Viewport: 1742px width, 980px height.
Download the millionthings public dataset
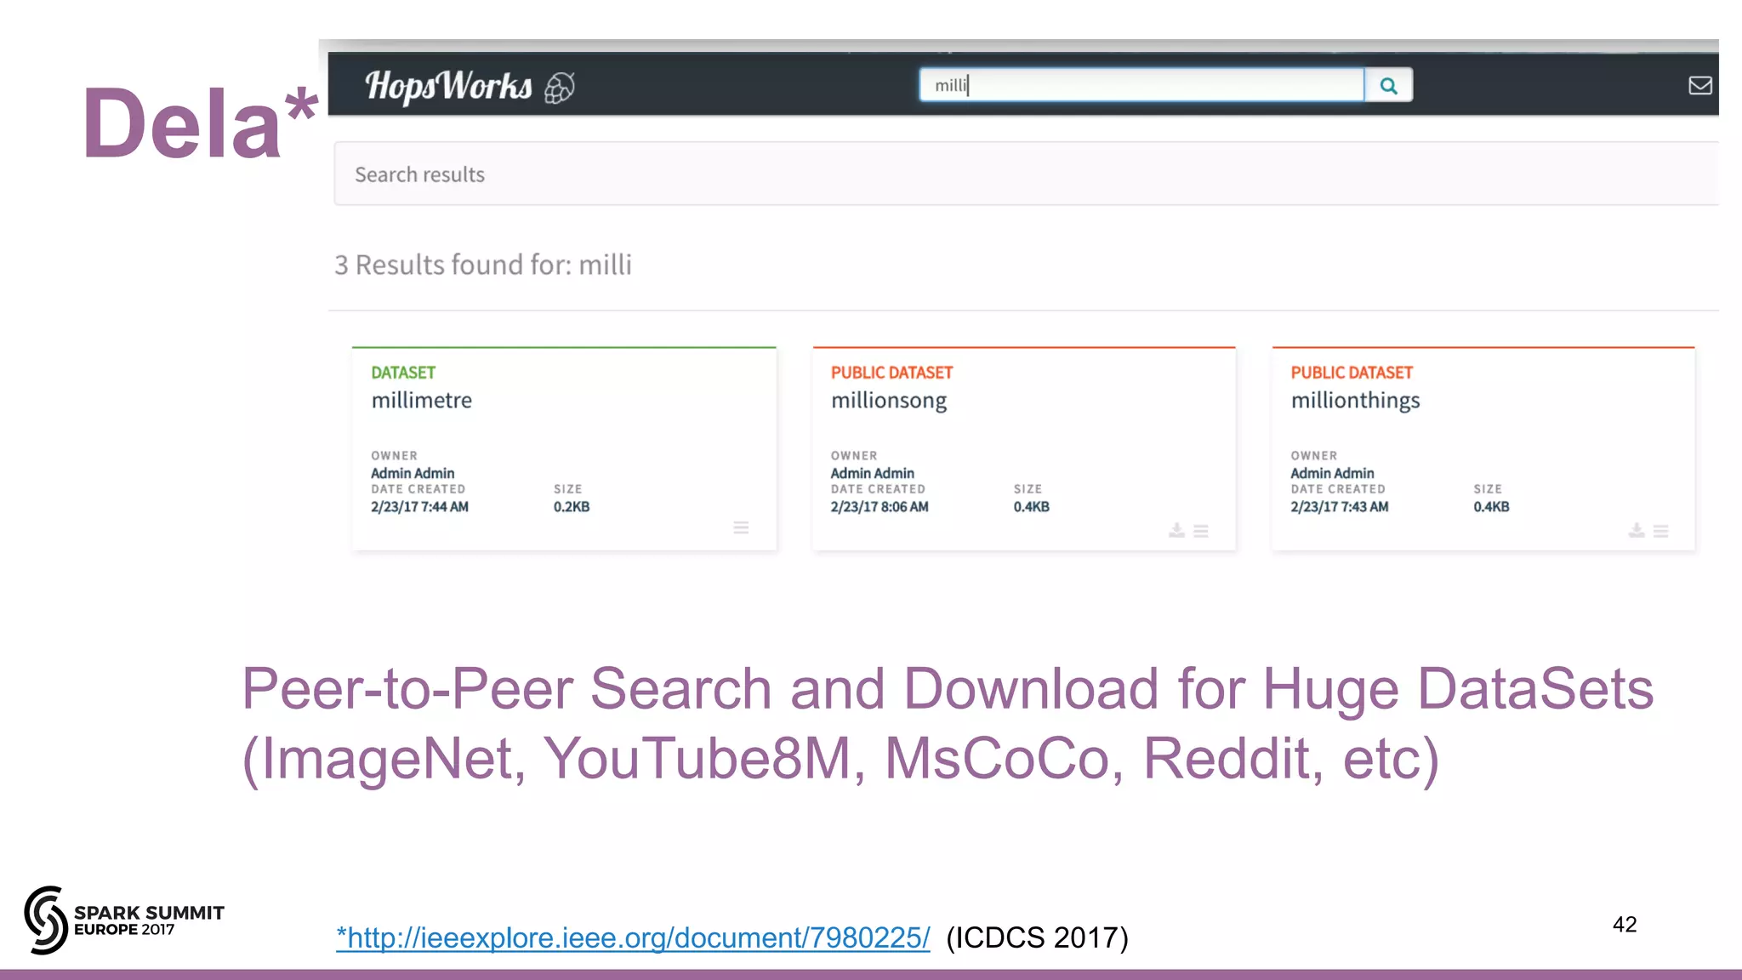click(x=1637, y=530)
